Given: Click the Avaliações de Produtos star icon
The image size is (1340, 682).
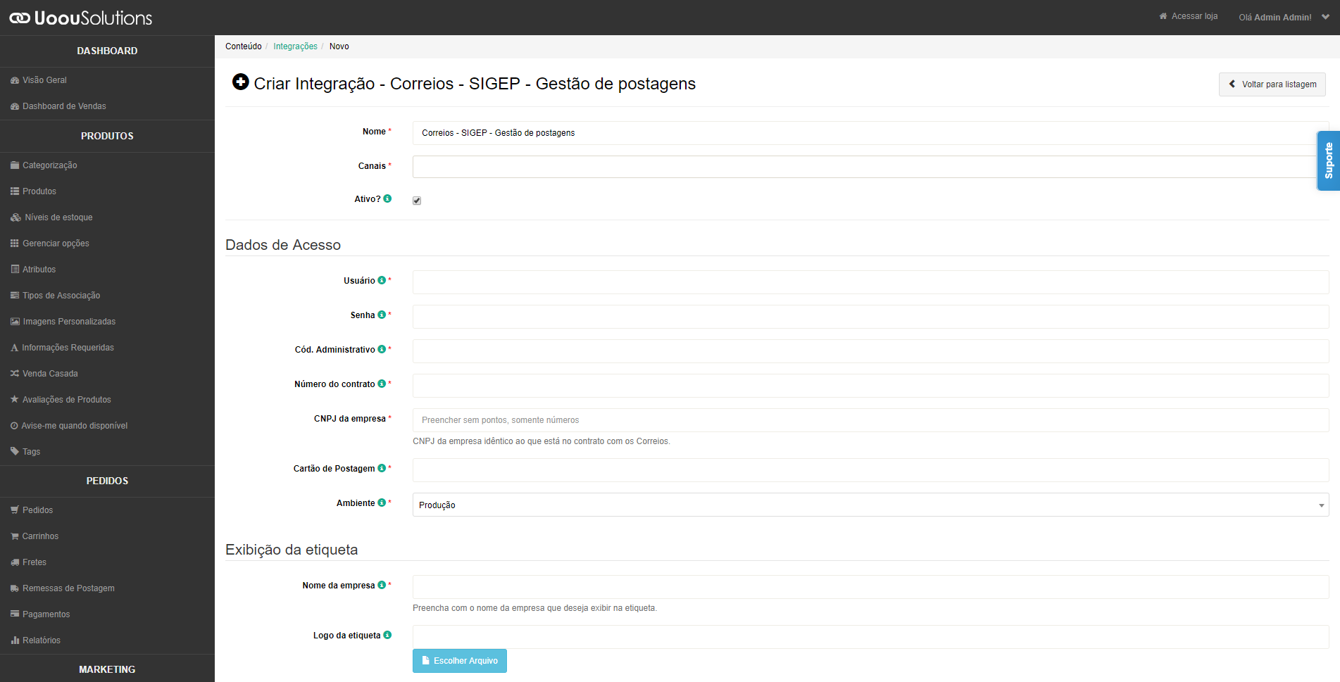Looking at the screenshot, I should [15, 399].
